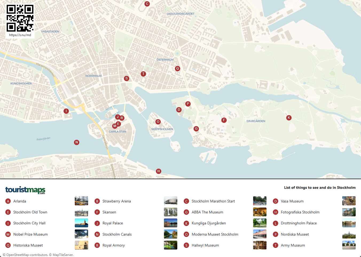The image size is (361, 257).
Task: Select marker G for ABBA The Museum
Action: 196,129
